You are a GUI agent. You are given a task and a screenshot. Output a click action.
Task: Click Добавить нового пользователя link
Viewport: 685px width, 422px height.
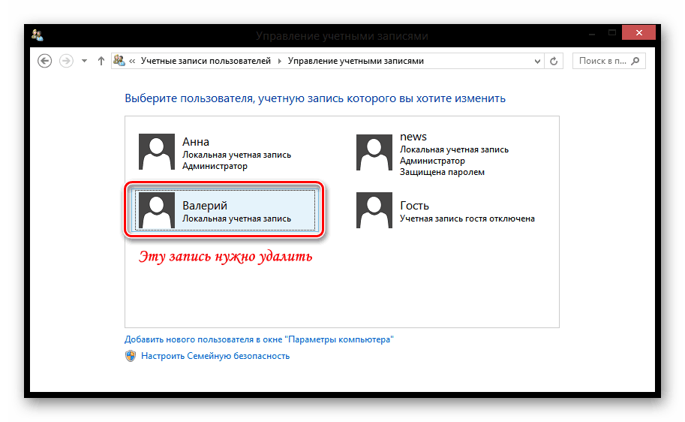coord(259,339)
